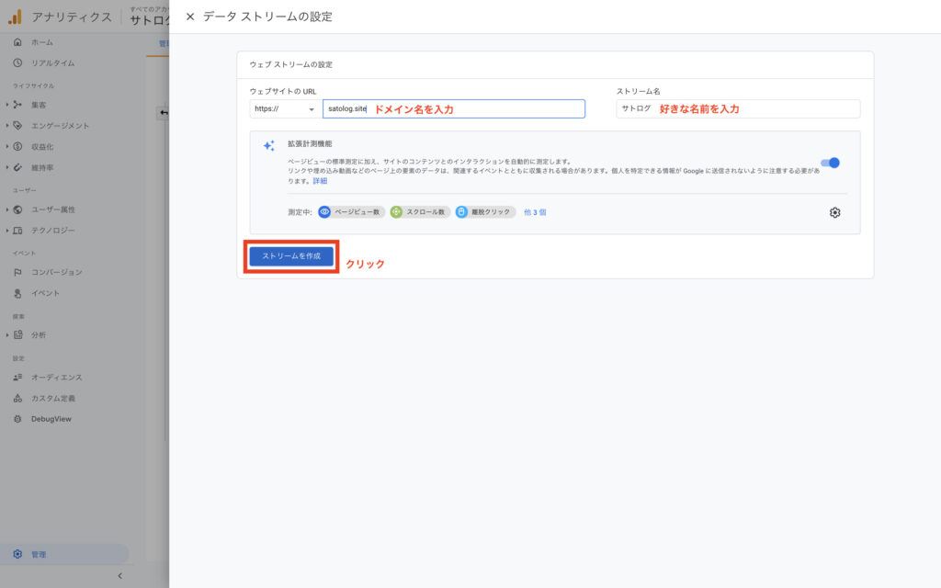941x588 pixels.
Task: Click the ウェブ ストリームの設定 heading
Action: [291, 64]
